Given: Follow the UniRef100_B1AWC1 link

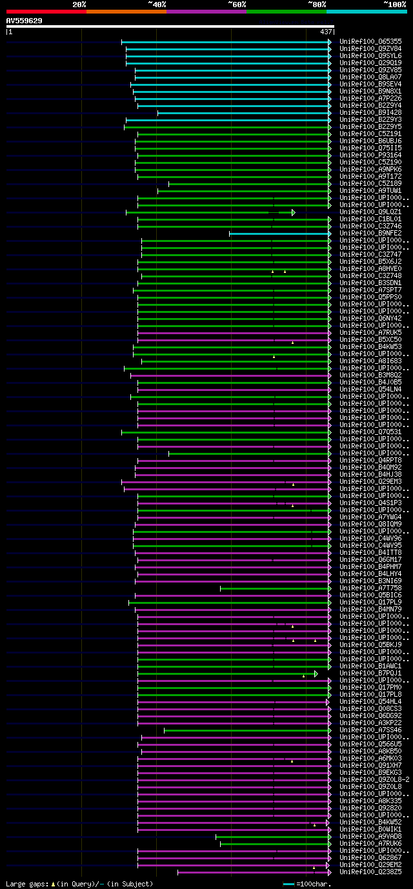Looking at the screenshot, I should point(370,666).
